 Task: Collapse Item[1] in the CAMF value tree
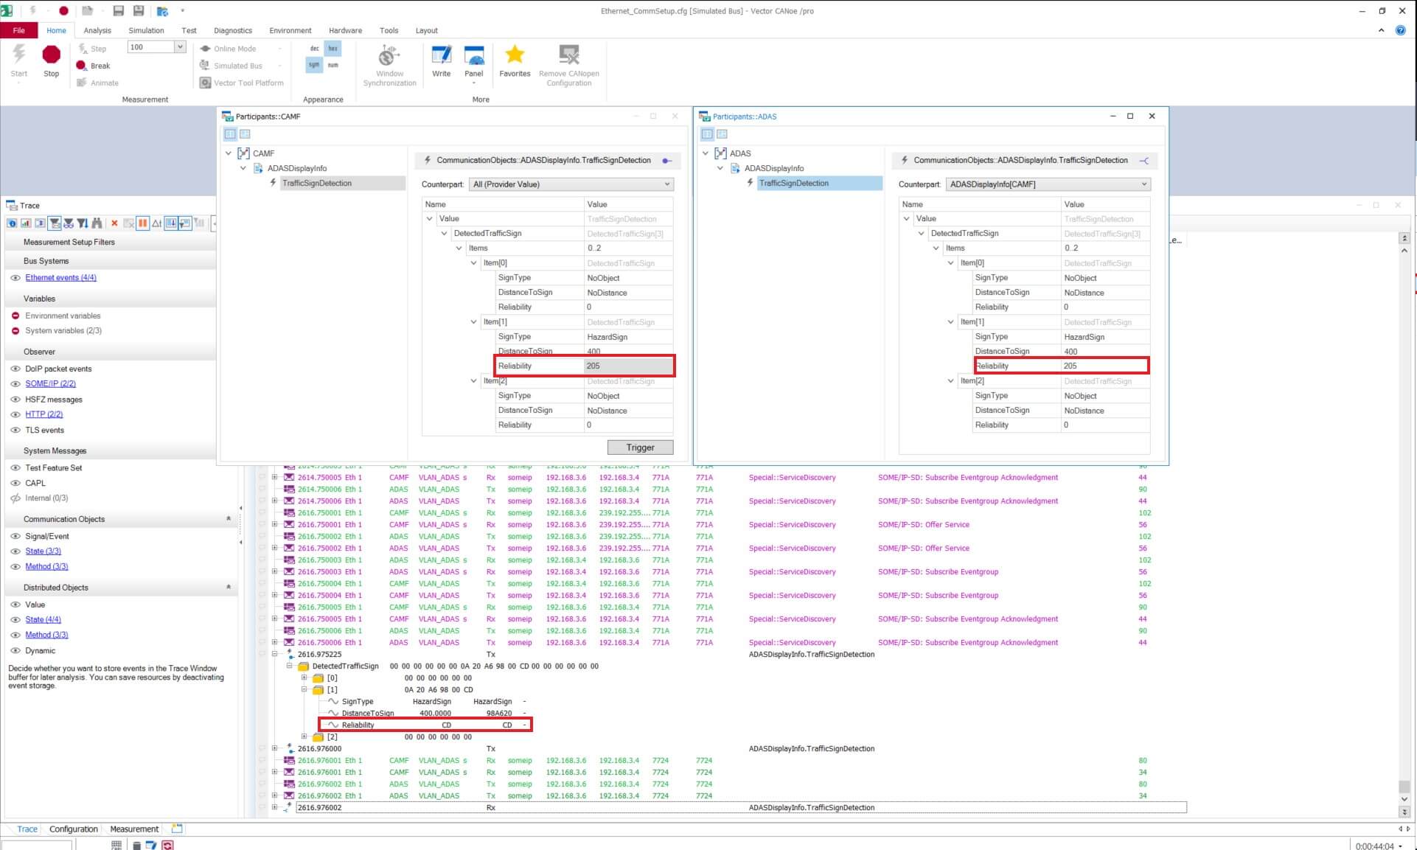pyautogui.click(x=473, y=322)
